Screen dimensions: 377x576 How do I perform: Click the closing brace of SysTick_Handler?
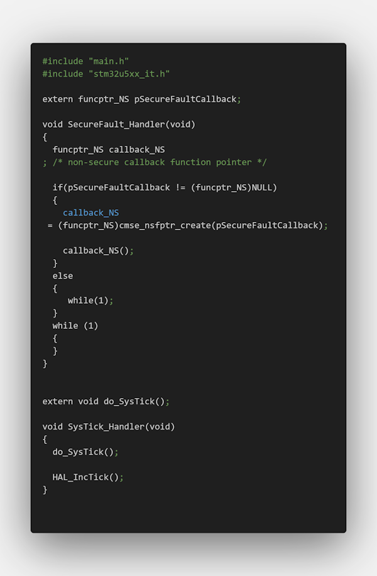click(45, 489)
